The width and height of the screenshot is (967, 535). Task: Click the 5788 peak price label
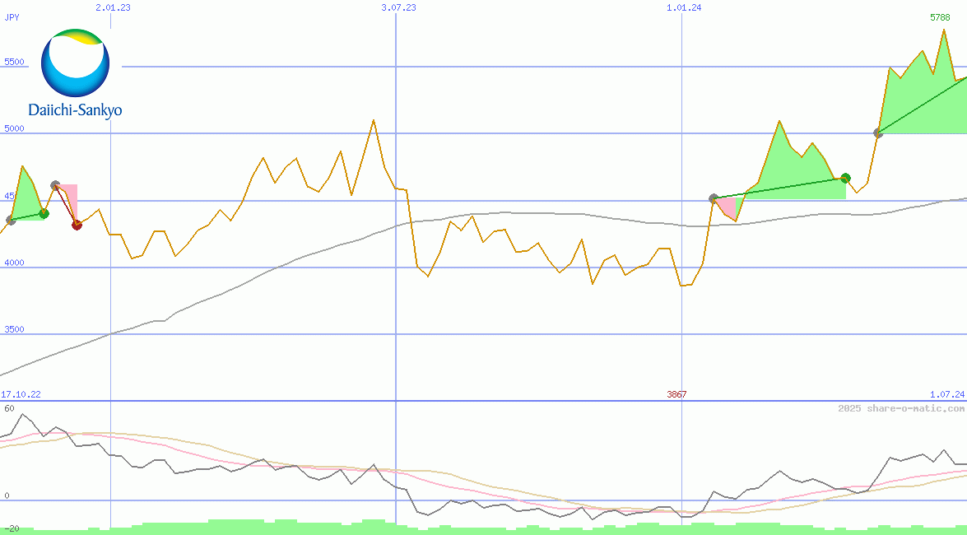coord(940,17)
